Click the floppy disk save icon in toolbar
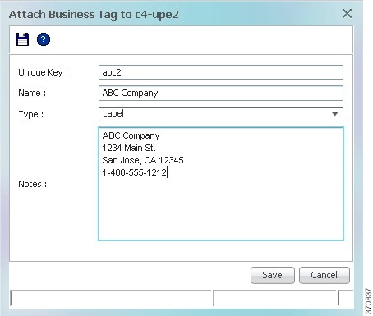This screenshot has width=373, height=316. (x=22, y=39)
